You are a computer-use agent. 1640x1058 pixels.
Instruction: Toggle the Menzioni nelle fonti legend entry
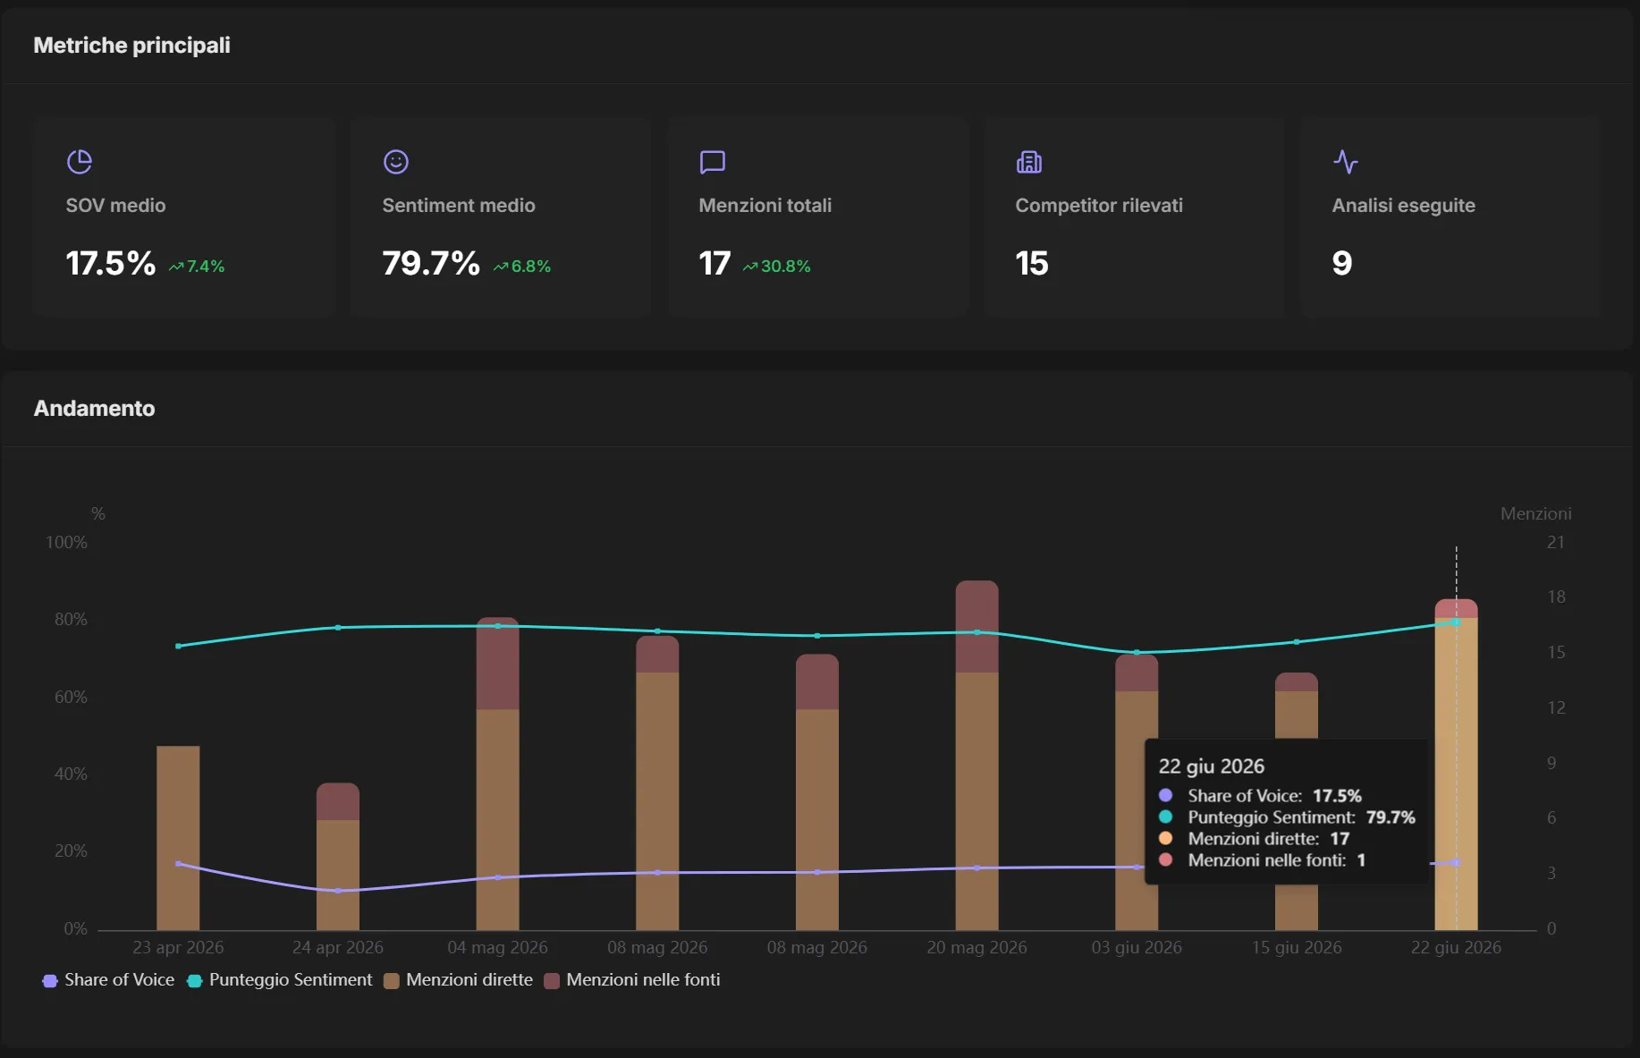coord(632,980)
